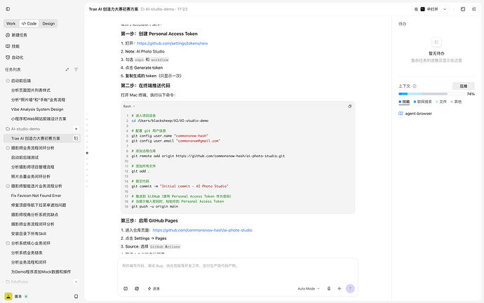Click the filter icon beside 任务列表

[76, 69]
